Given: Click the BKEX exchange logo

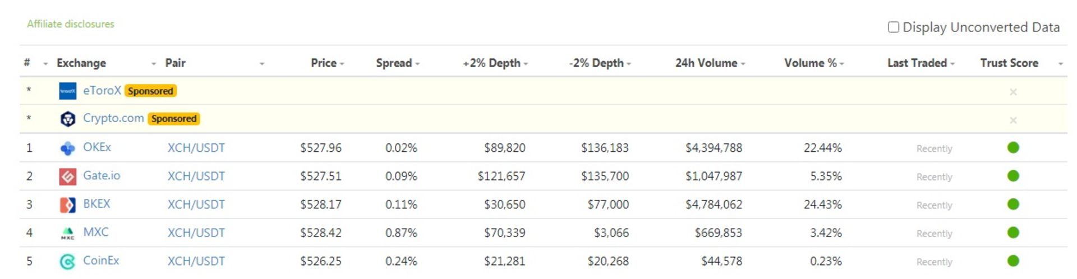Looking at the screenshot, I should [x=67, y=204].
